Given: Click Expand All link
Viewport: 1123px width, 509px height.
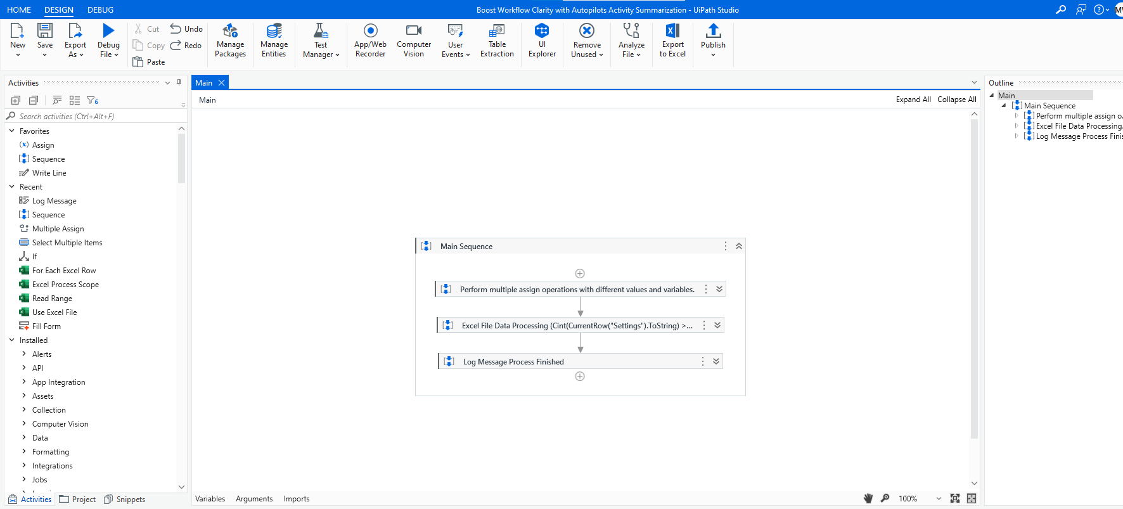Looking at the screenshot, I should click(x=913, y=100).
